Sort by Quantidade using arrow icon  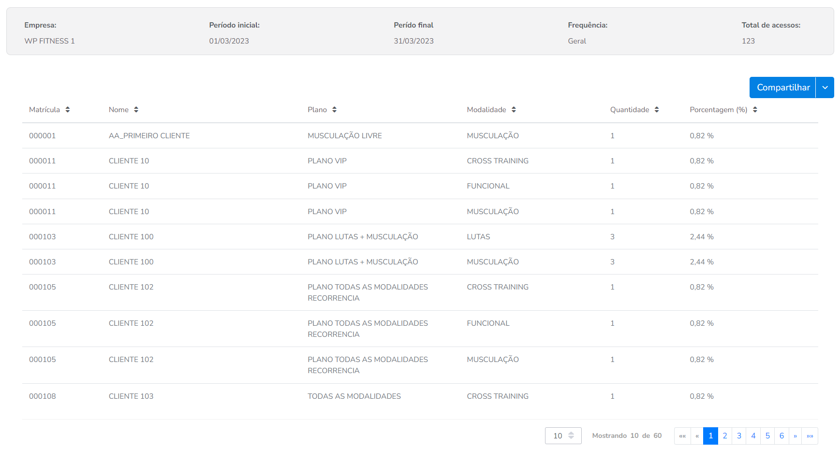657,110
